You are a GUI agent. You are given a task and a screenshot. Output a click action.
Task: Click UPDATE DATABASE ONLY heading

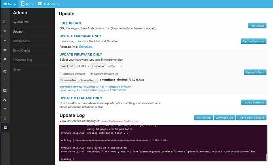click(81, 98)
